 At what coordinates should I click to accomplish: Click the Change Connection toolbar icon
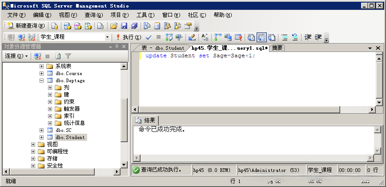coord(32,37)
